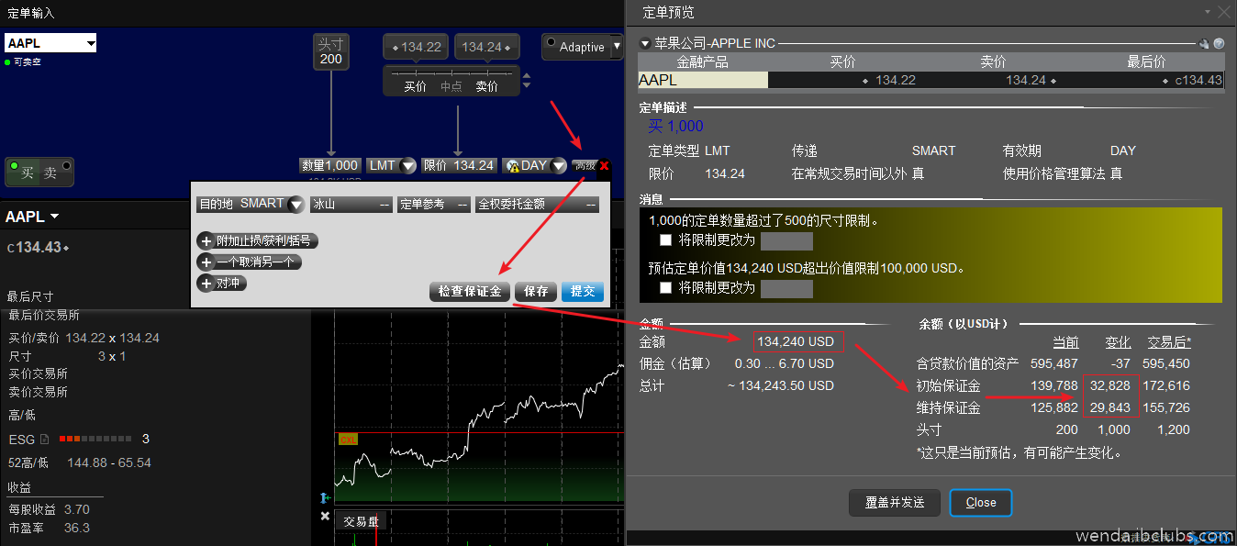Click the blue 提交 submit button
The image size is (1237, 546).
point(583,291)
